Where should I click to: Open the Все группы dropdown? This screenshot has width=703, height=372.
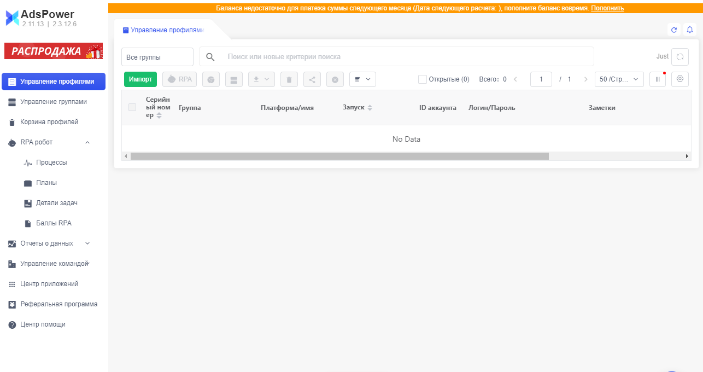157,57
